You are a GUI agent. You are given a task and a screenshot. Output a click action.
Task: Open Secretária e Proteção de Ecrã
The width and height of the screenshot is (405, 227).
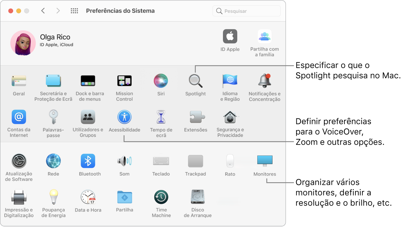tap(53, 81)
